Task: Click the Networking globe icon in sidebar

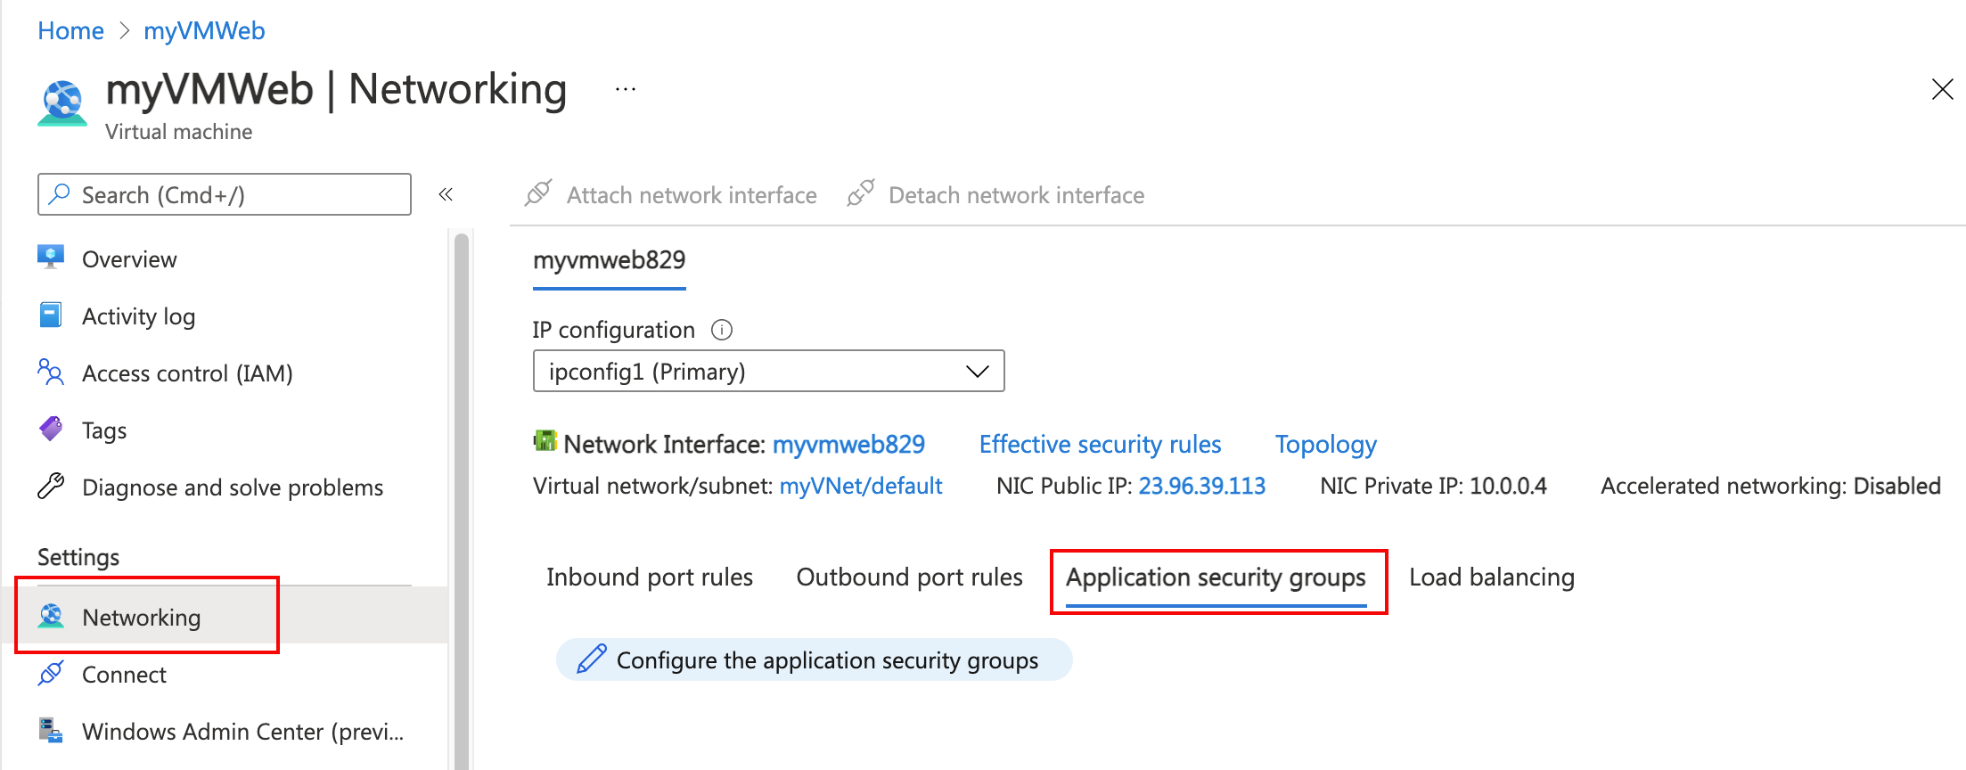Action: point(51,616)
